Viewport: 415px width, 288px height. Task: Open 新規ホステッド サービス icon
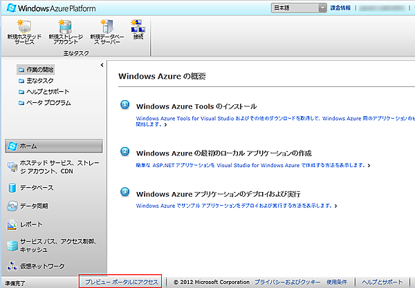[24, 26]
